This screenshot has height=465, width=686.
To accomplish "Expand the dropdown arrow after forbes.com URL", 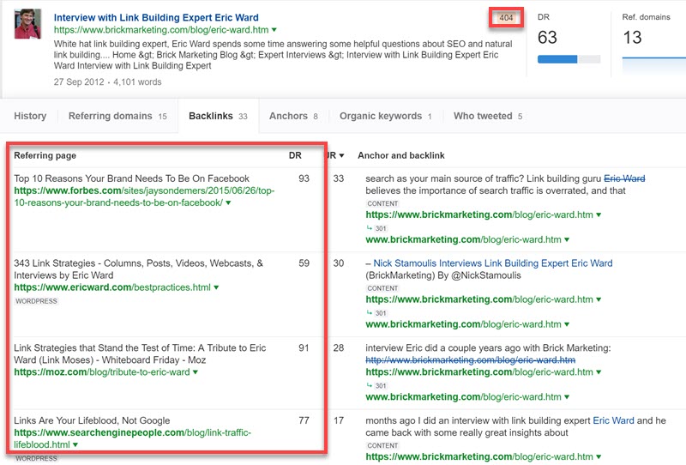I will [x=228, y=202].
